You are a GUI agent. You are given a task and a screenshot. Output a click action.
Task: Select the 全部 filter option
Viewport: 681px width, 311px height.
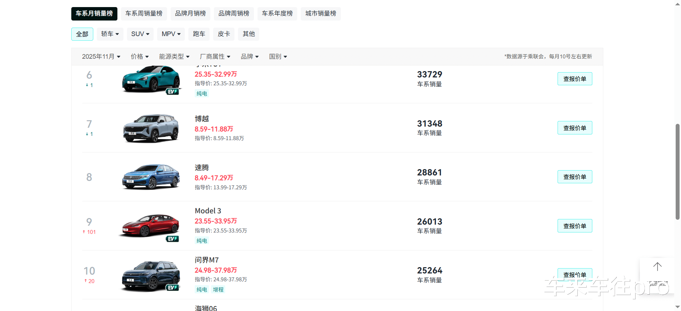[x=82, y=34]
